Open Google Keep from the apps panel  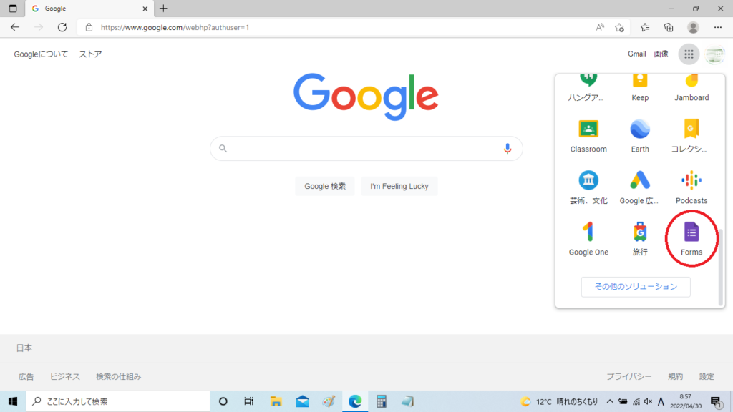(640, 88)
